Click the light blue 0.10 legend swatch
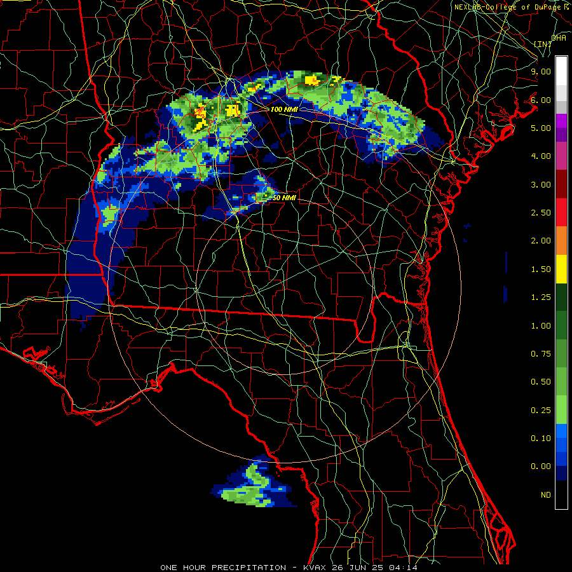The image size is (572, 572). 561,431
